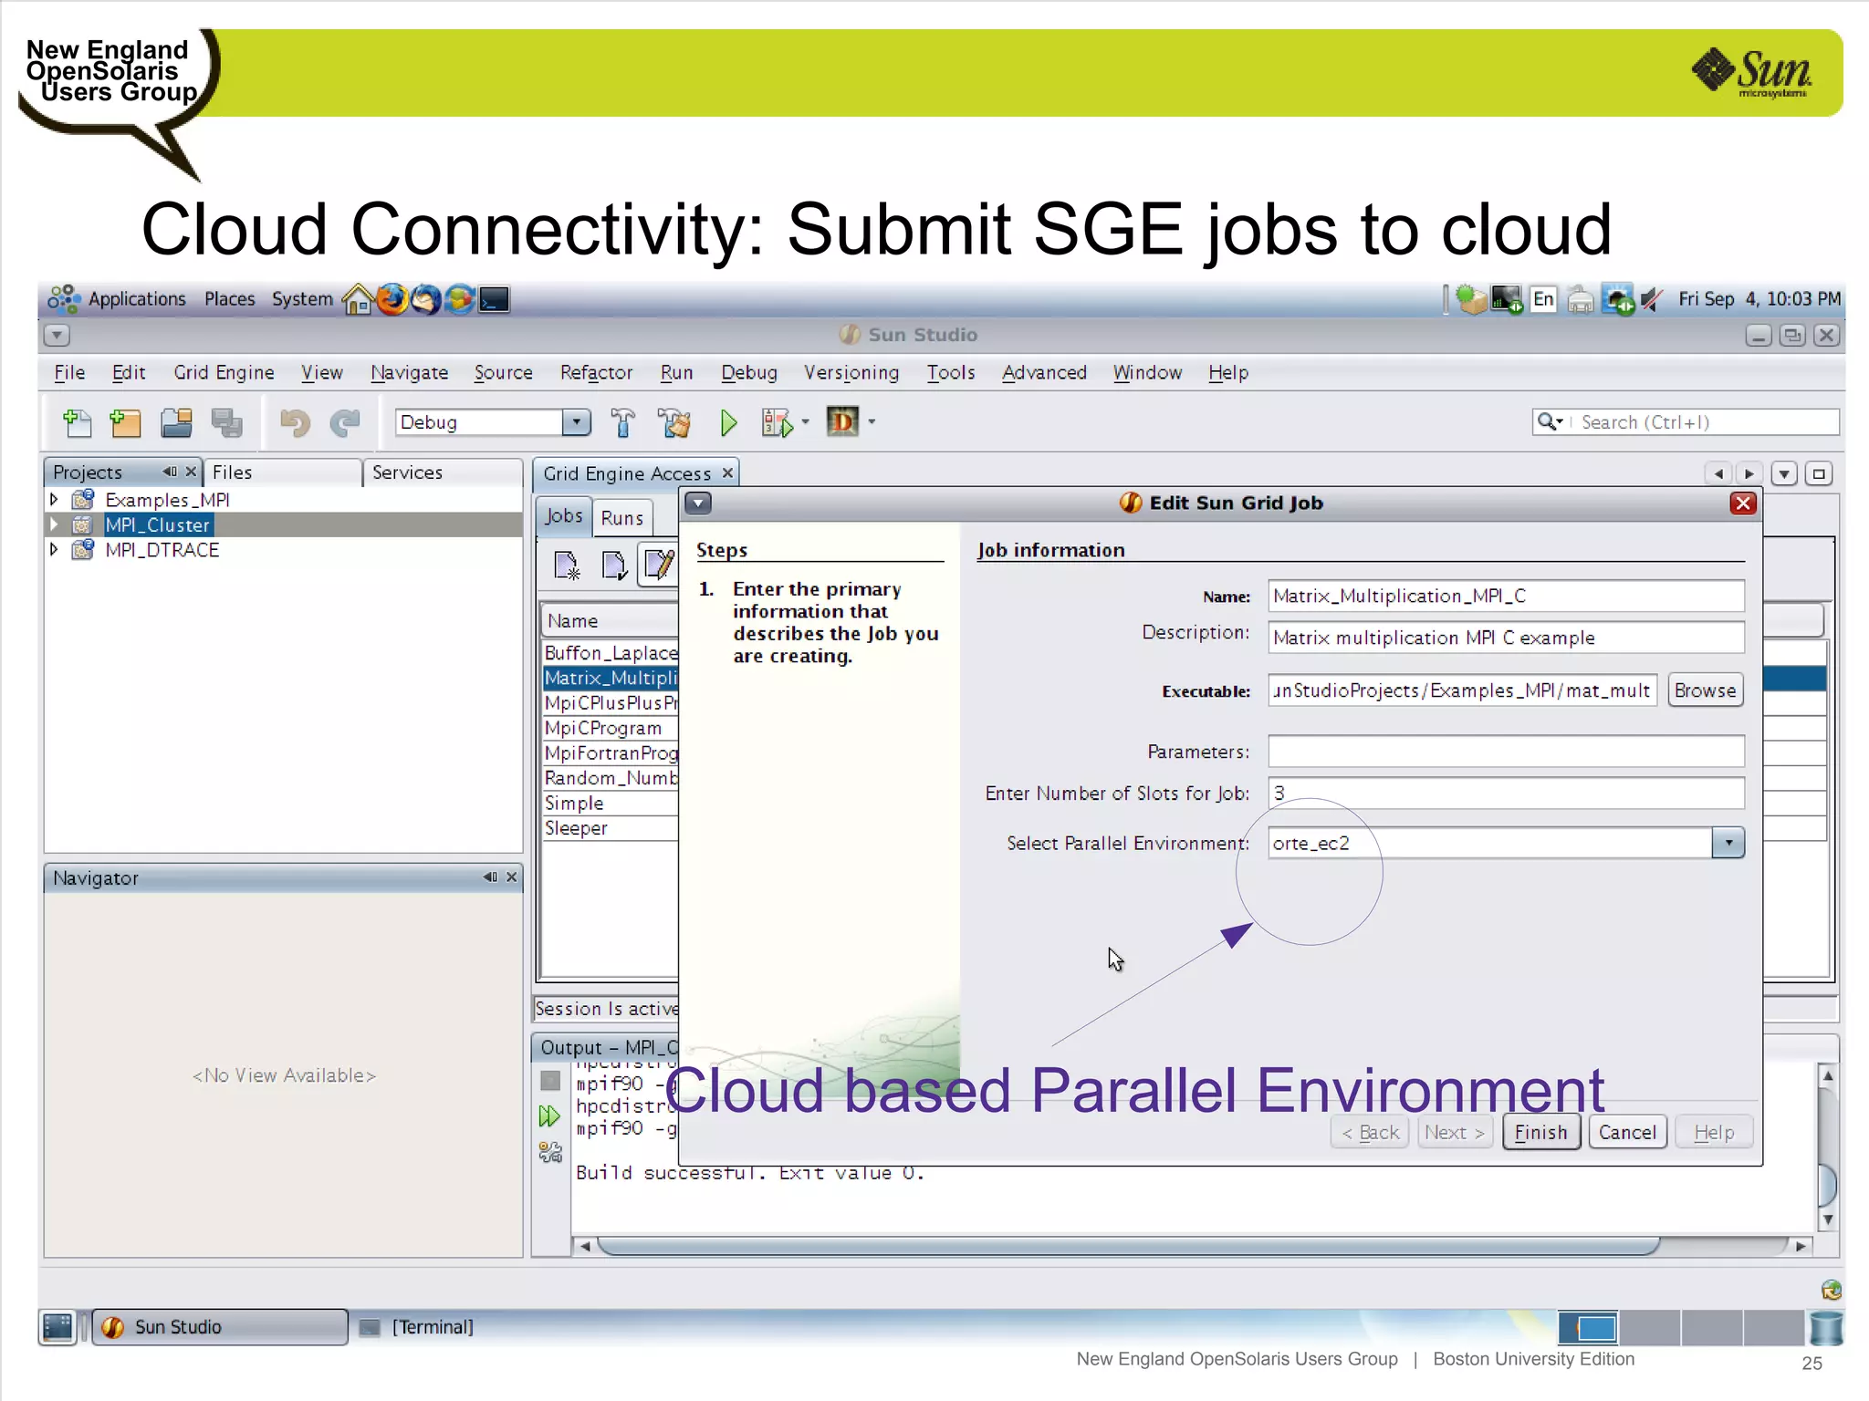The image size is (1869, 1401).
Task: Select the MpiCProgram job row
Action: click(611, 728)
